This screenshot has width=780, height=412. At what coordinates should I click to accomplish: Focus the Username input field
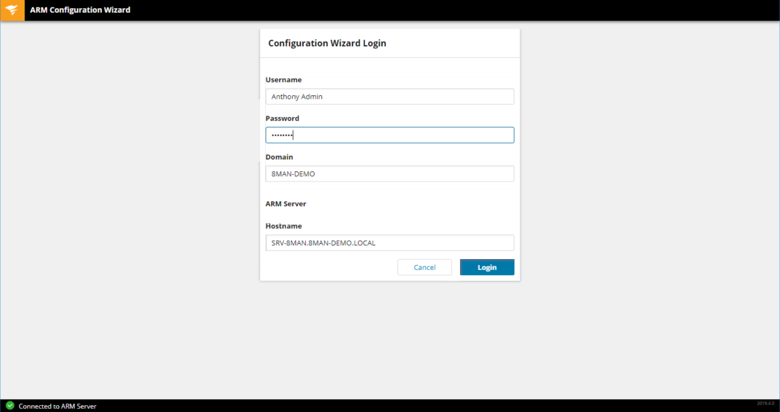click(389, 97)
